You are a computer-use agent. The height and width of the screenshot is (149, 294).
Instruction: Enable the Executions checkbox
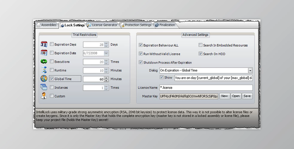click(52, 61)
